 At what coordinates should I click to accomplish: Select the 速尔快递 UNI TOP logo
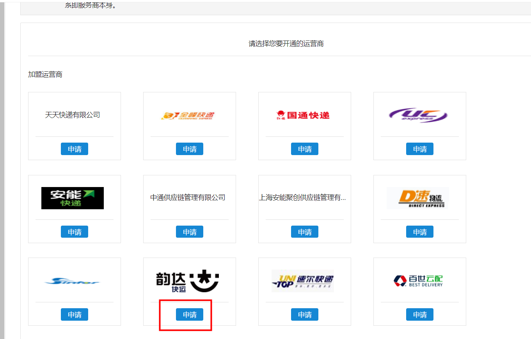303,281
